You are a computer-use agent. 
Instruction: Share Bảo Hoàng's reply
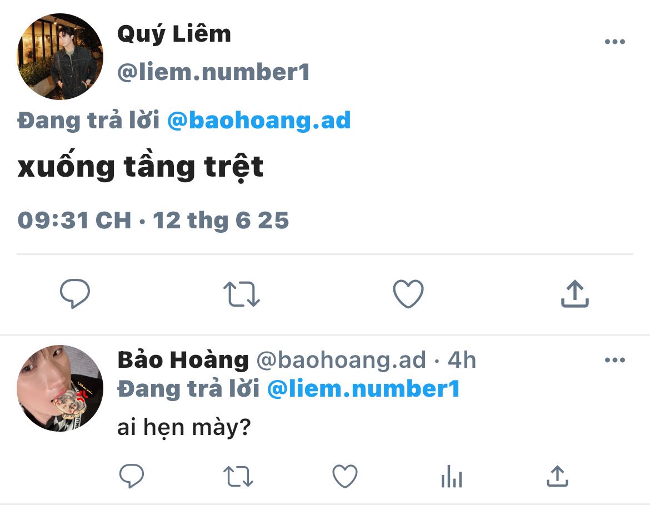pos(558,476)
